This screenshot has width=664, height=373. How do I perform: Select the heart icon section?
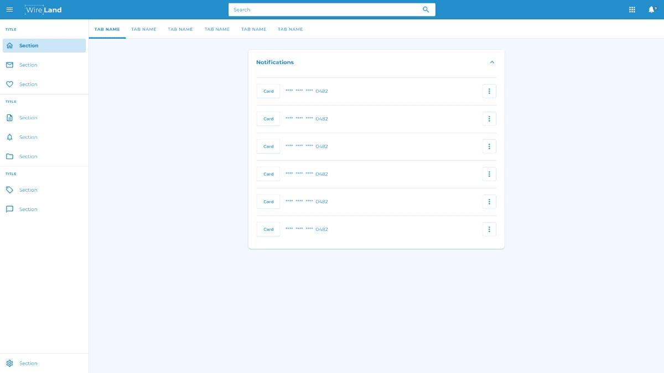44,85
